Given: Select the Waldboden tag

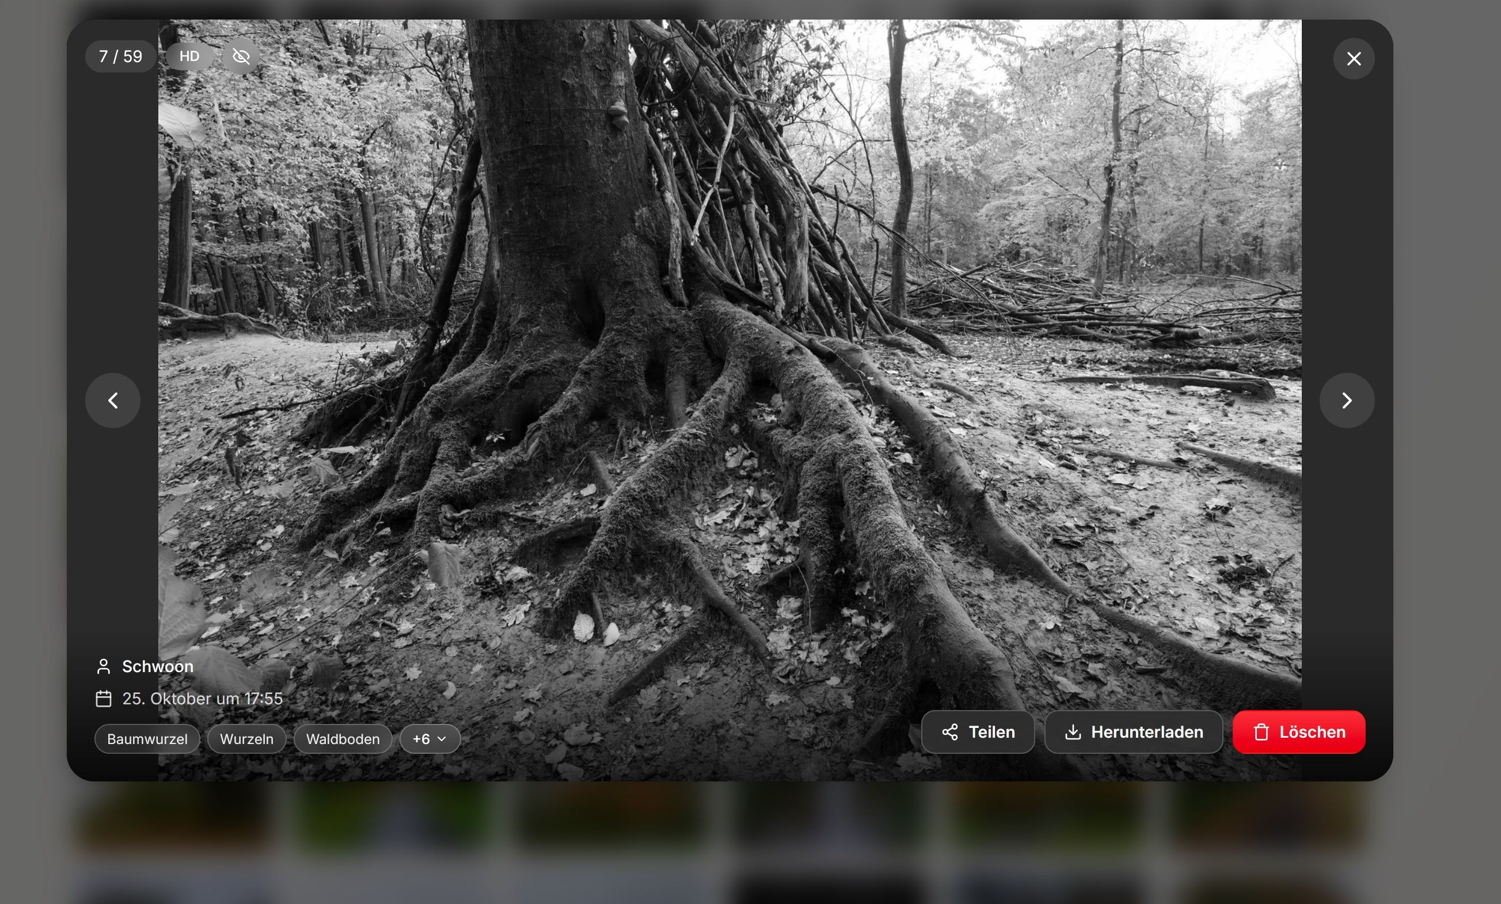Looking at the screenshot, I should 343,739.
